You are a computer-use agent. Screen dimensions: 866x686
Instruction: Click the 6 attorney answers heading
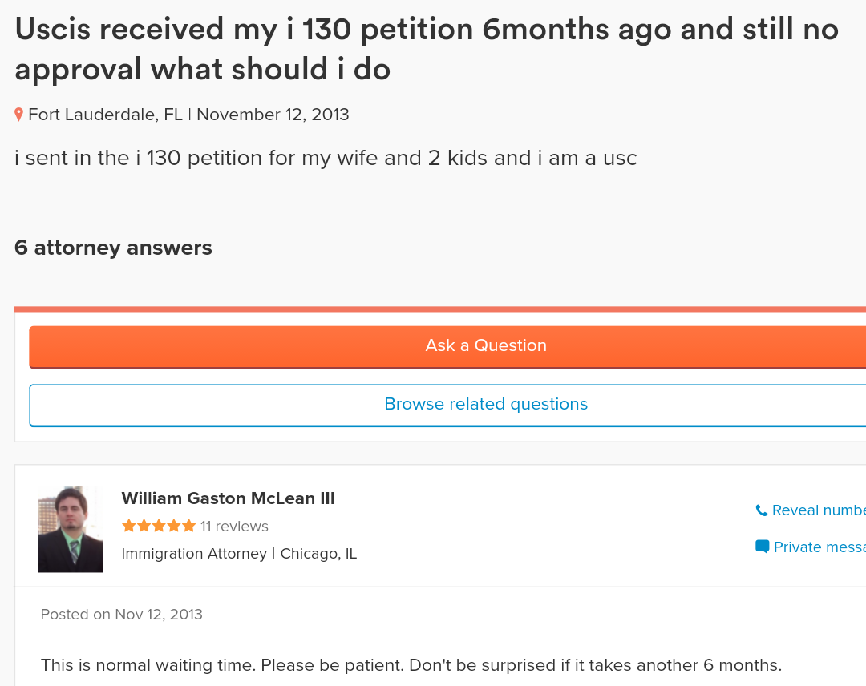click(x=113, y=248)
